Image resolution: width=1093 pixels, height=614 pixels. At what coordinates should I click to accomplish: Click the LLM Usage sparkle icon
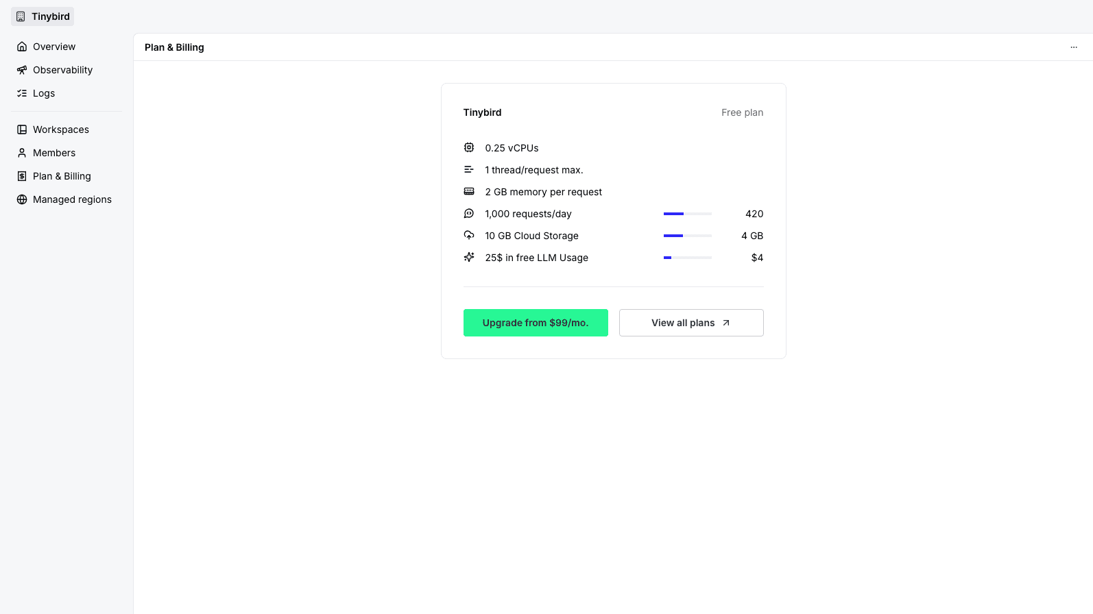[469, 257]
